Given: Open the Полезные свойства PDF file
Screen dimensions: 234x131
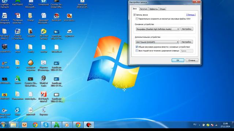Looking at the screenshot, I should click(18, 18).
